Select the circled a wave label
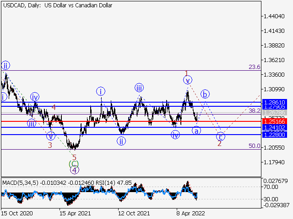The height and width of the screenshot is (219, 293). point(196,131)
